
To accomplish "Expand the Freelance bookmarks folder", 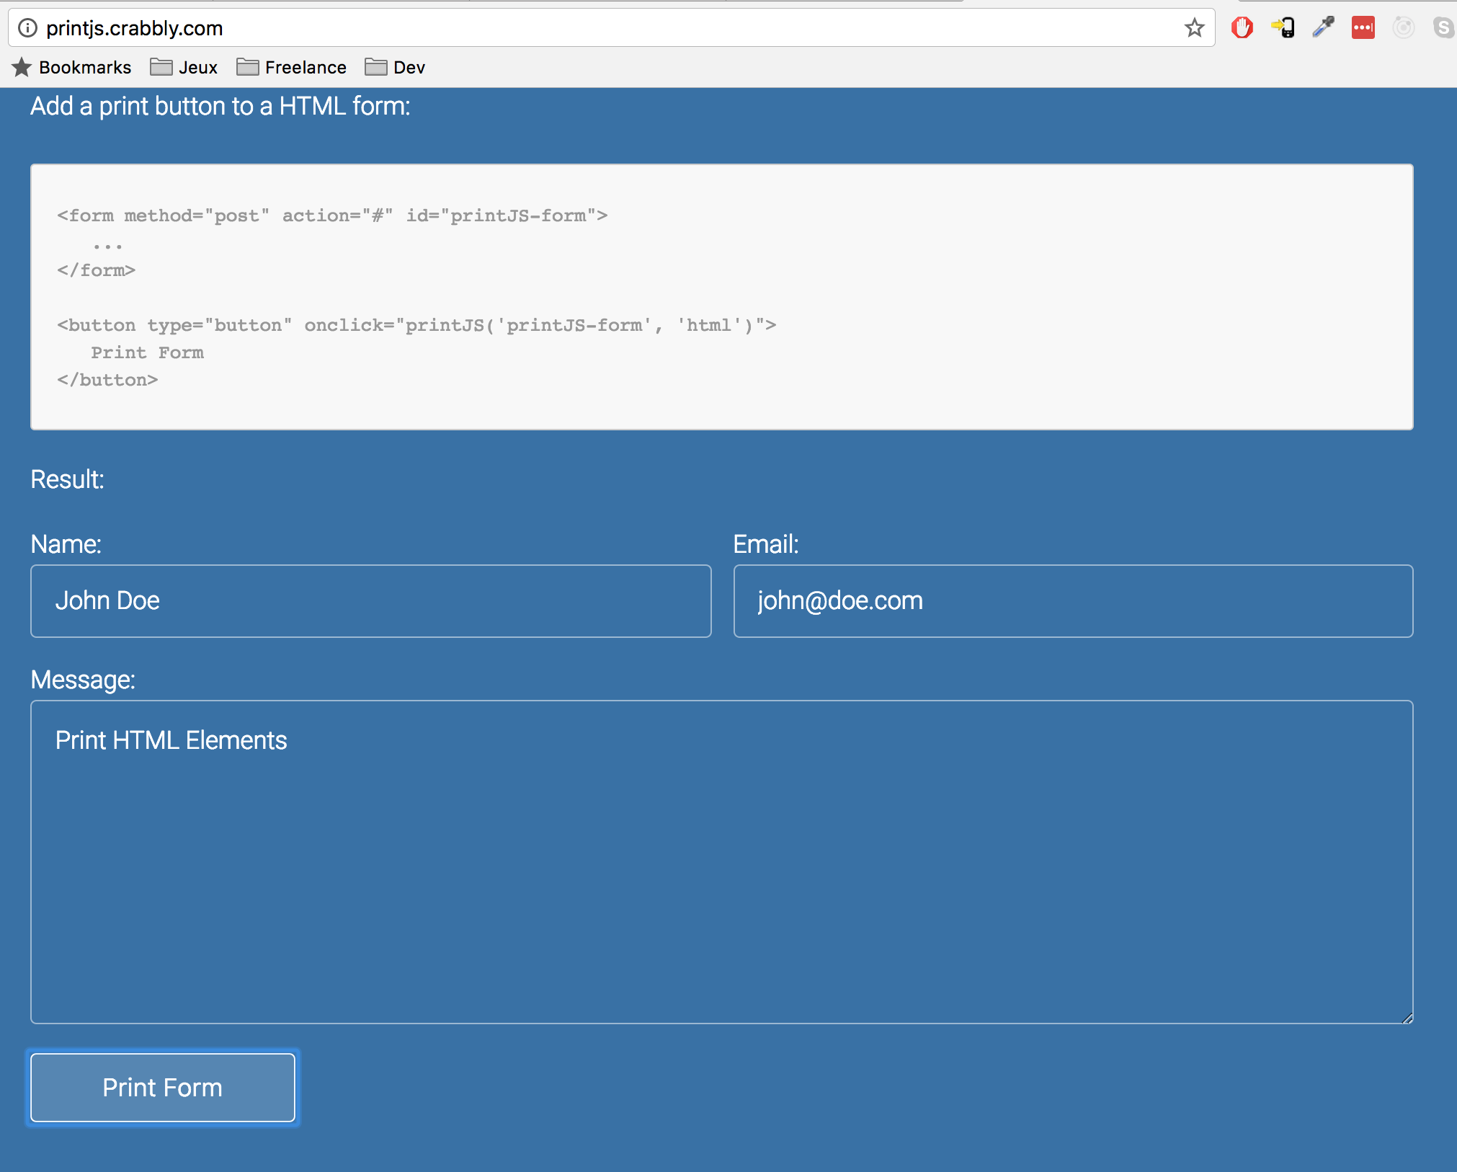I will [x=292, y=67].
